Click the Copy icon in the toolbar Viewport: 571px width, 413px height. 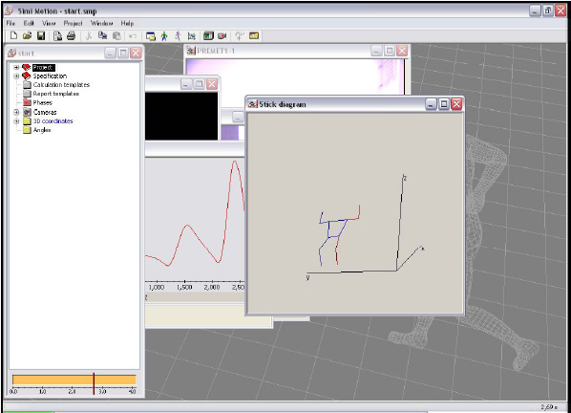(103, 35)
